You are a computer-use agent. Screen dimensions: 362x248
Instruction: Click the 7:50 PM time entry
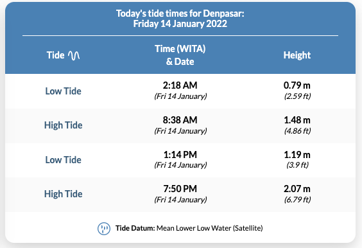(x=180, y=189)
